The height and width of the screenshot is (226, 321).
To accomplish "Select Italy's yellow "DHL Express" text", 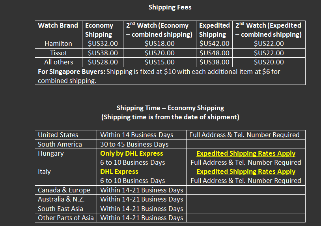I will click(119, 171).
